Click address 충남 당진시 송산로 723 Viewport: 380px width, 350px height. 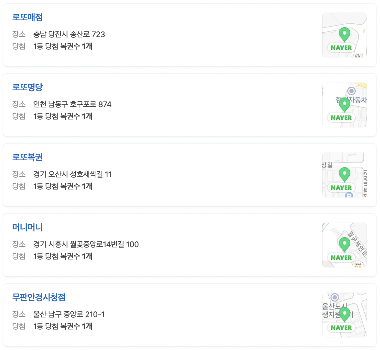[x=69, y=35]
